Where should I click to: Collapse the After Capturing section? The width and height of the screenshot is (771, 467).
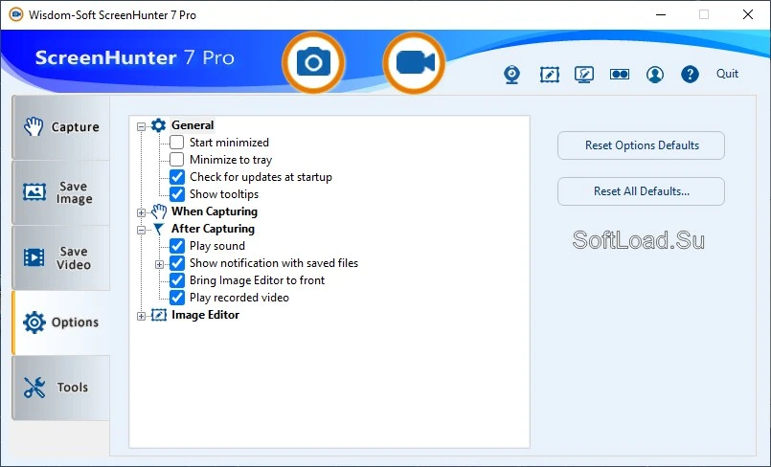(141, 230)
